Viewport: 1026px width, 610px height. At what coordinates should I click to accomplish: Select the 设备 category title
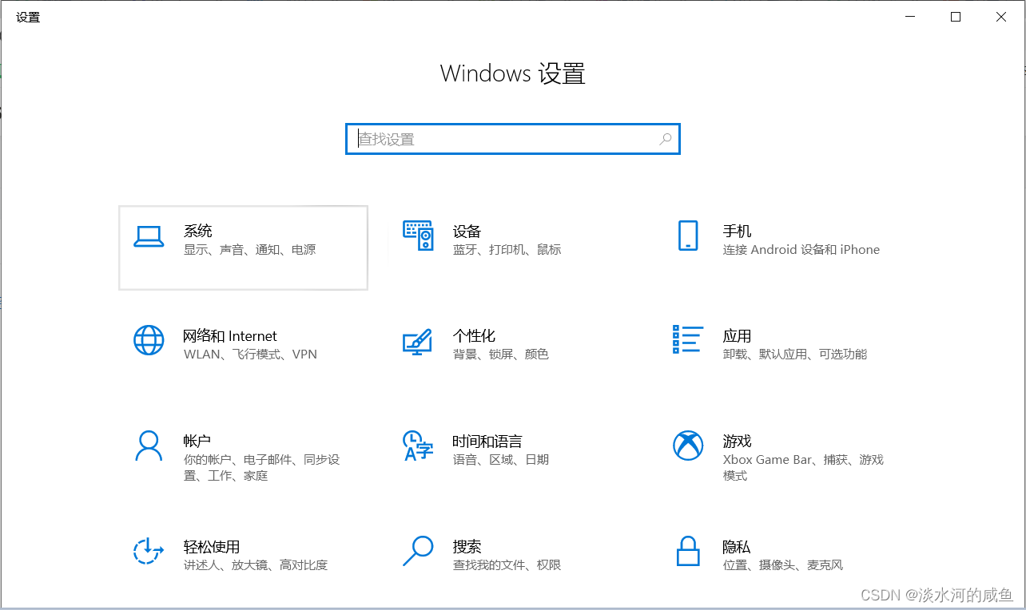467,231
